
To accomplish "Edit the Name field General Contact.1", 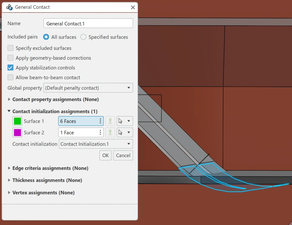I will click(x=88, y=23).
